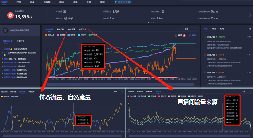The width and height of the screenshot is (253, 138).
Task: Toggle the blue 订单数 series legend
Action: point(71,35)
